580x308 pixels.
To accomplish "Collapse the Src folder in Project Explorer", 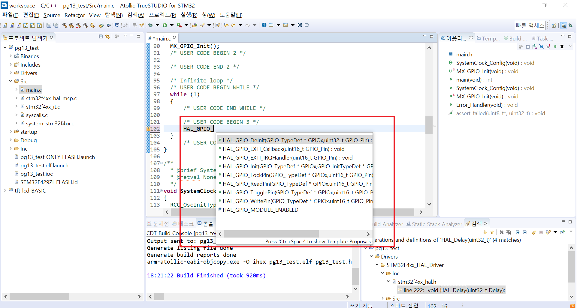I will pyautogui.click(x=11, y=81).
